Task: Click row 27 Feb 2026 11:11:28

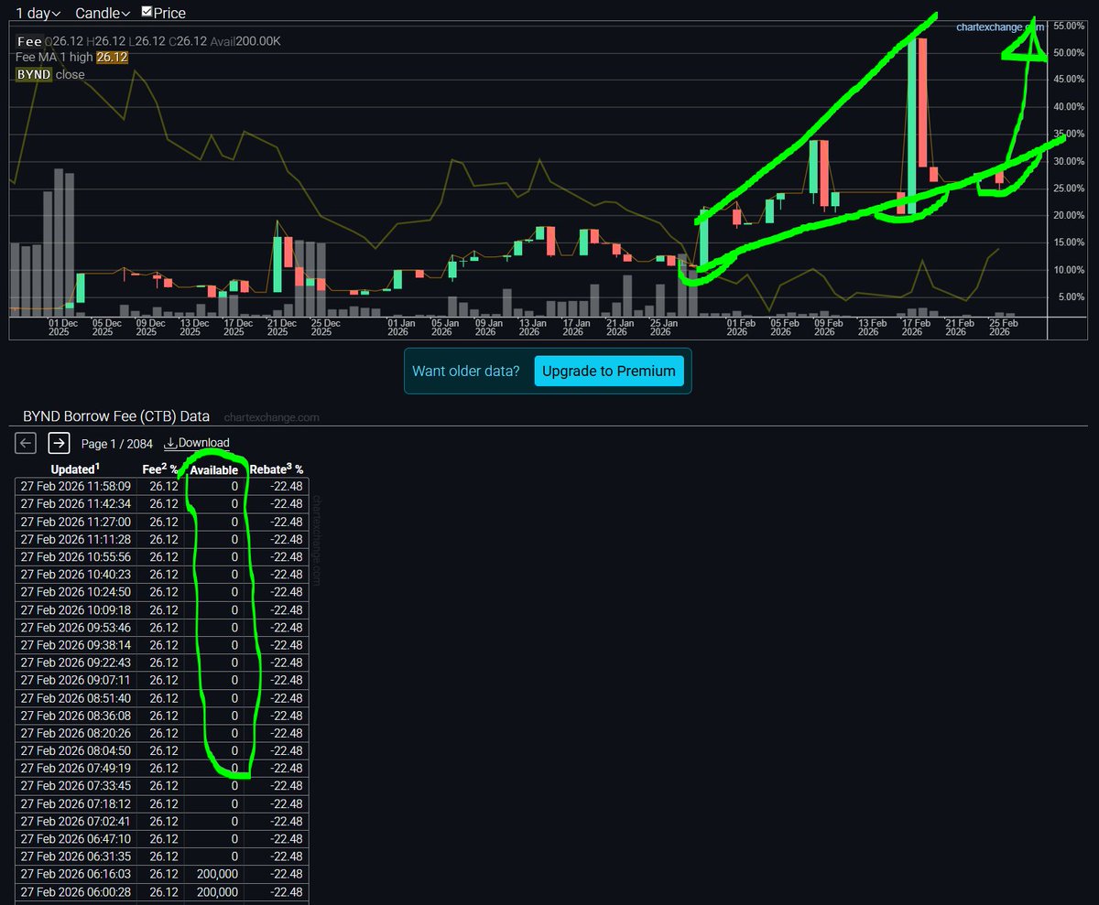Action: (162, 539)
